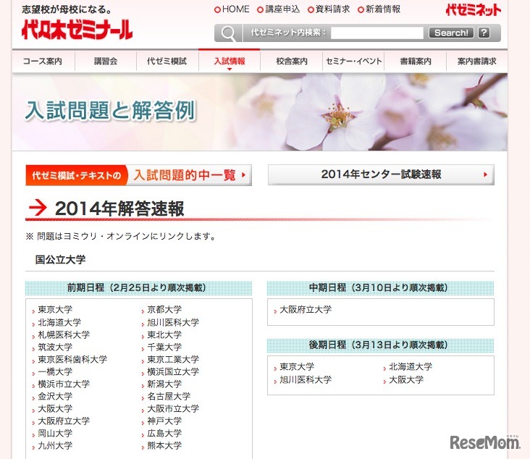This screenshot has height=459, width=530.
Task: Open 大阪市立大学 link
Action: click(173, 408)
